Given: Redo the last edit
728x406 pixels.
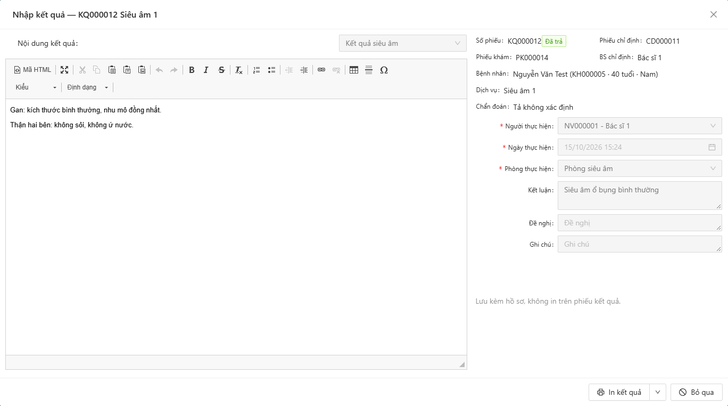Looking at the screenshot, I should point(173,70).
